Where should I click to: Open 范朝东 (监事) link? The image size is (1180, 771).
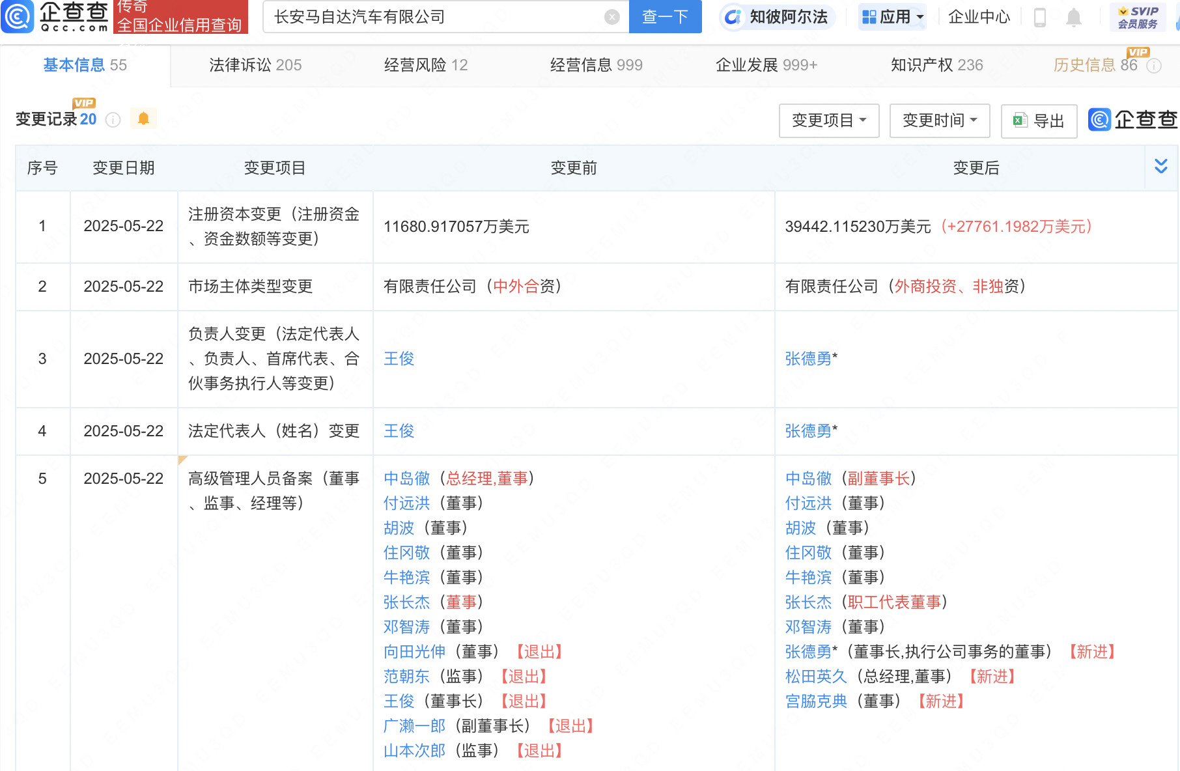(407, 677)
